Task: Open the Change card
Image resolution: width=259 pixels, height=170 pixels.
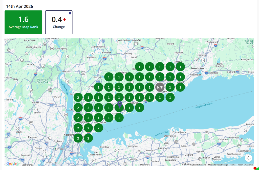Action: click(59, 22)
